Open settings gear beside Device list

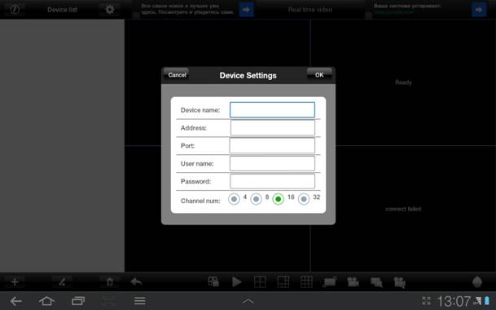110,10
